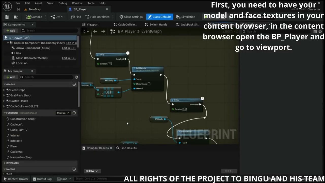The height and width of the screenshot is (183, 325).
Task: Click the Components search field
Action: 50,30
